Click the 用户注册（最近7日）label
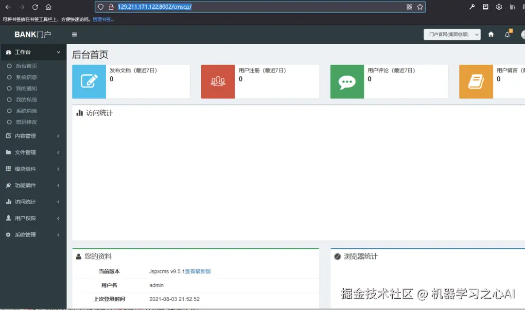 262,70
